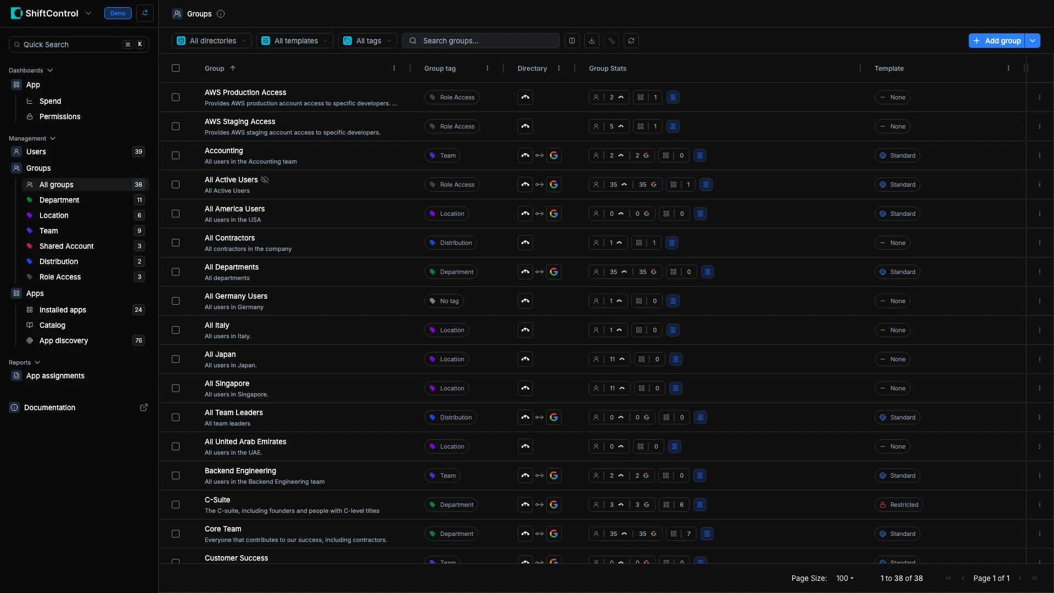1054x593 pixels.
Task: Go to the Department groups sidebar item
Action: coord(59,200)
